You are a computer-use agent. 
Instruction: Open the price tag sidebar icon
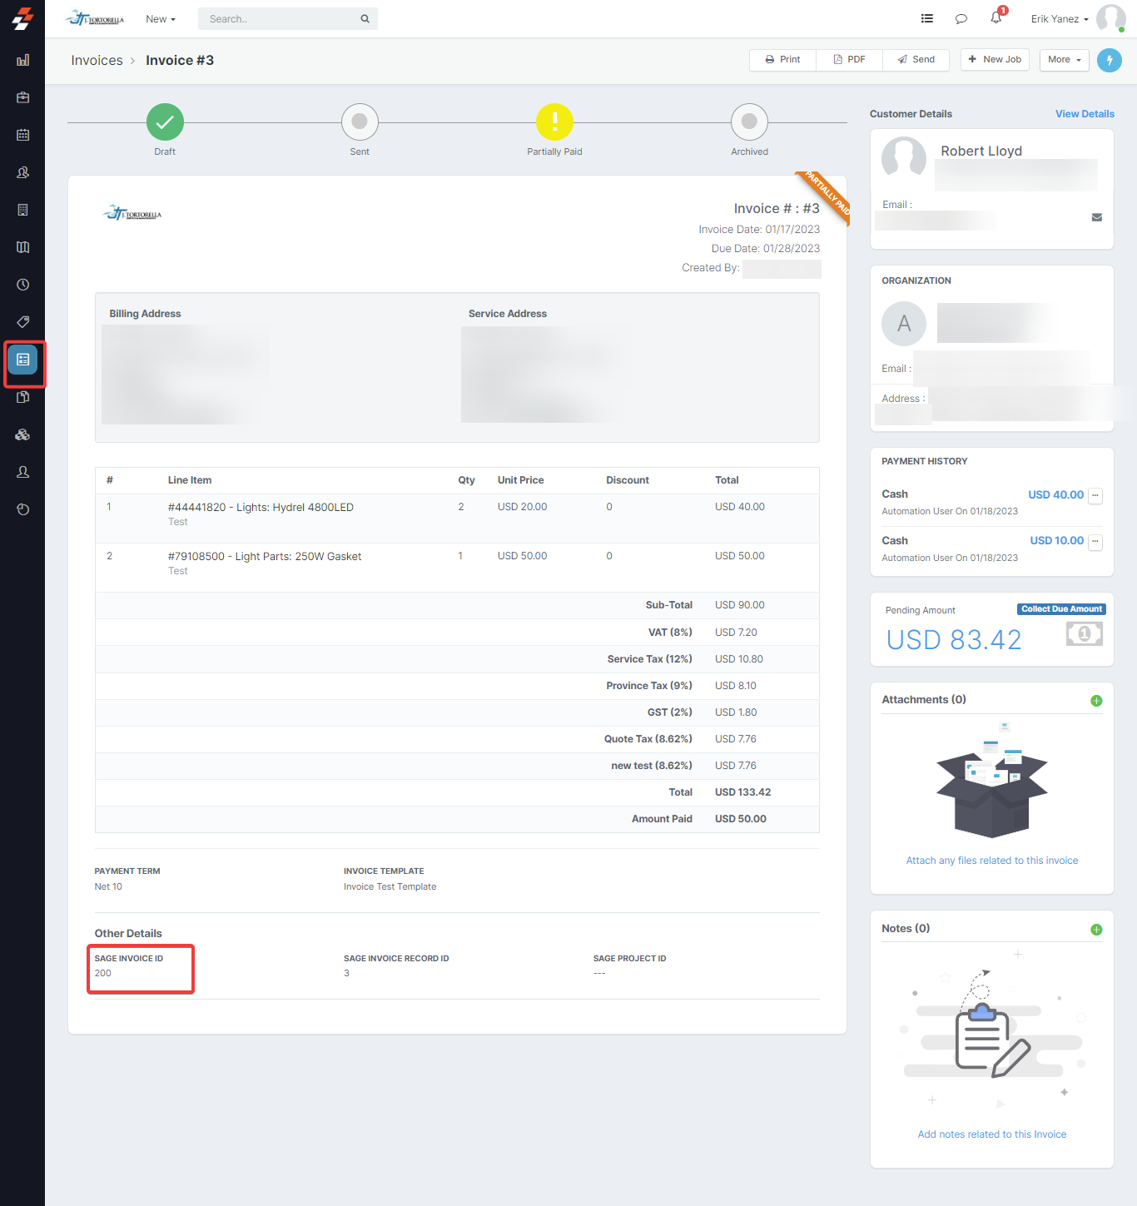pos(22,322)
